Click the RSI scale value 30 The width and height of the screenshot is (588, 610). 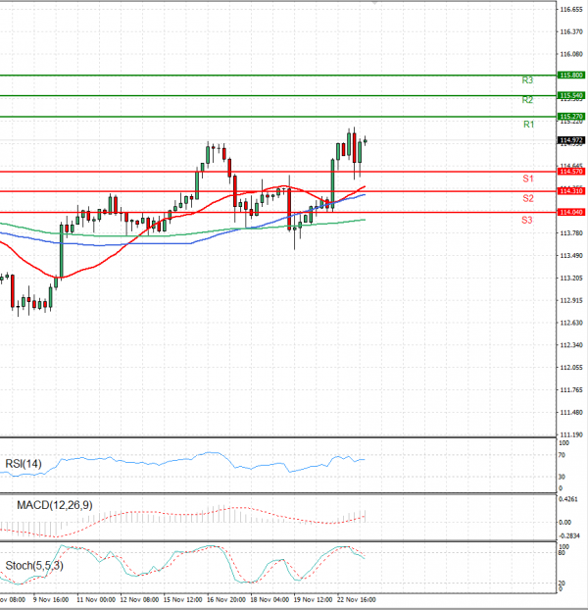[x=562, y=477]
